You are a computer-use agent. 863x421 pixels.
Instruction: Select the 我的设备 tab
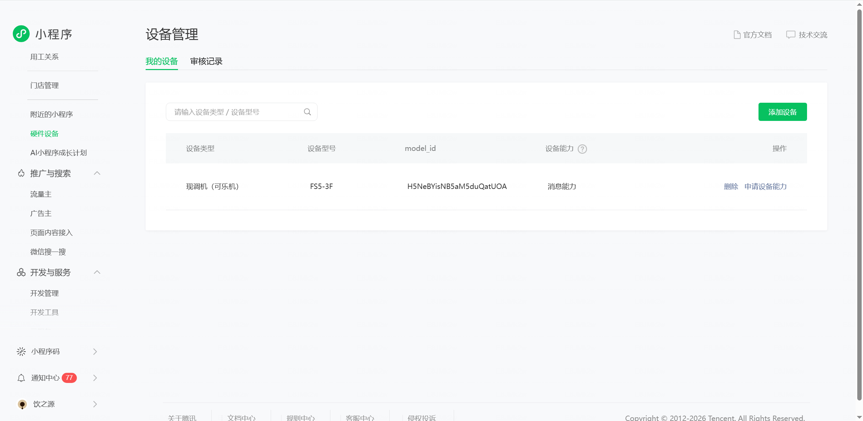161,61
